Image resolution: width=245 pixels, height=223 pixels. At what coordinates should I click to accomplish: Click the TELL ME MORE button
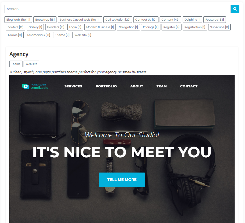[x=122, y=180]
